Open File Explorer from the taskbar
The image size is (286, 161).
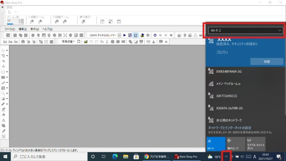(x=126, y=157)
